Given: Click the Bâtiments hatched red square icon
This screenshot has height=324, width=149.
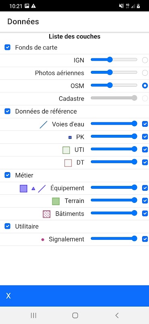Looking at the screenshot, I should [46, 214].
